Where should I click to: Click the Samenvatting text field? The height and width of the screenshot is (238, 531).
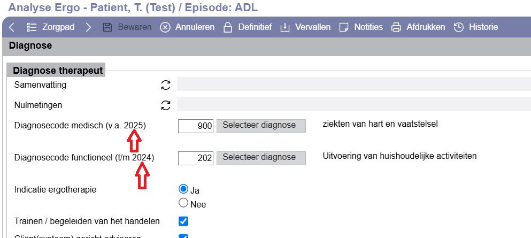point(354,84)
